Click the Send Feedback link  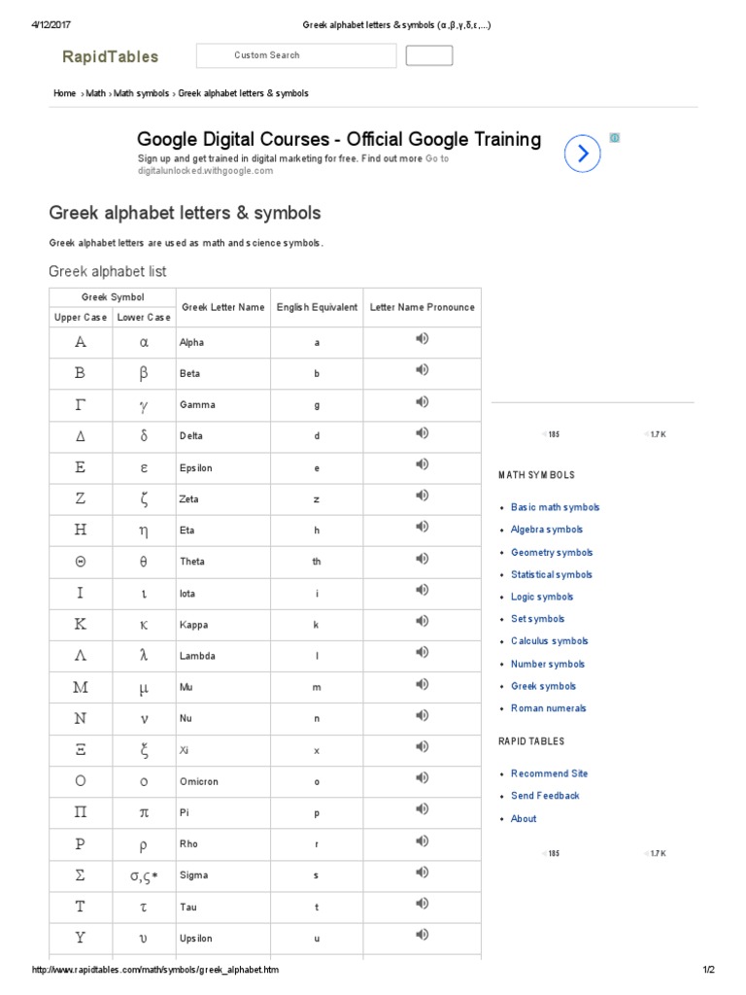(545, 796)
